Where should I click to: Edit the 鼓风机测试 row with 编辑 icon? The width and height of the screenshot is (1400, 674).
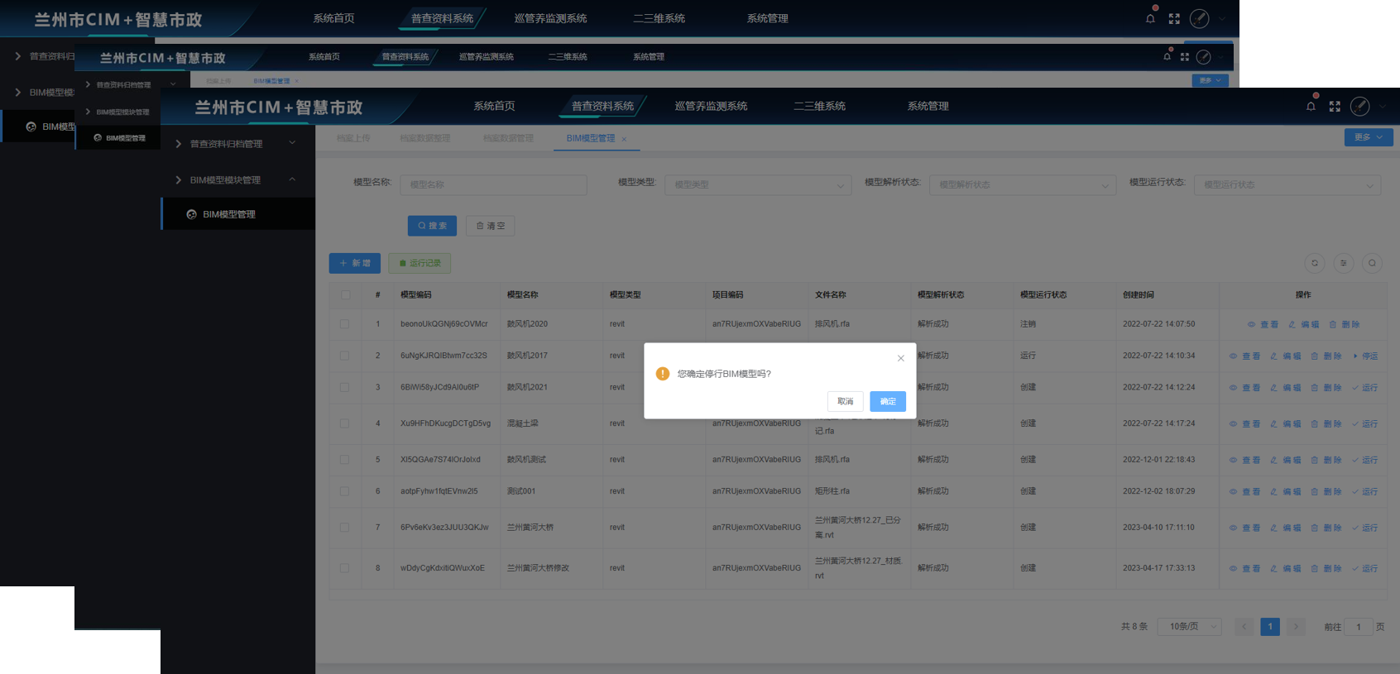1285,460
